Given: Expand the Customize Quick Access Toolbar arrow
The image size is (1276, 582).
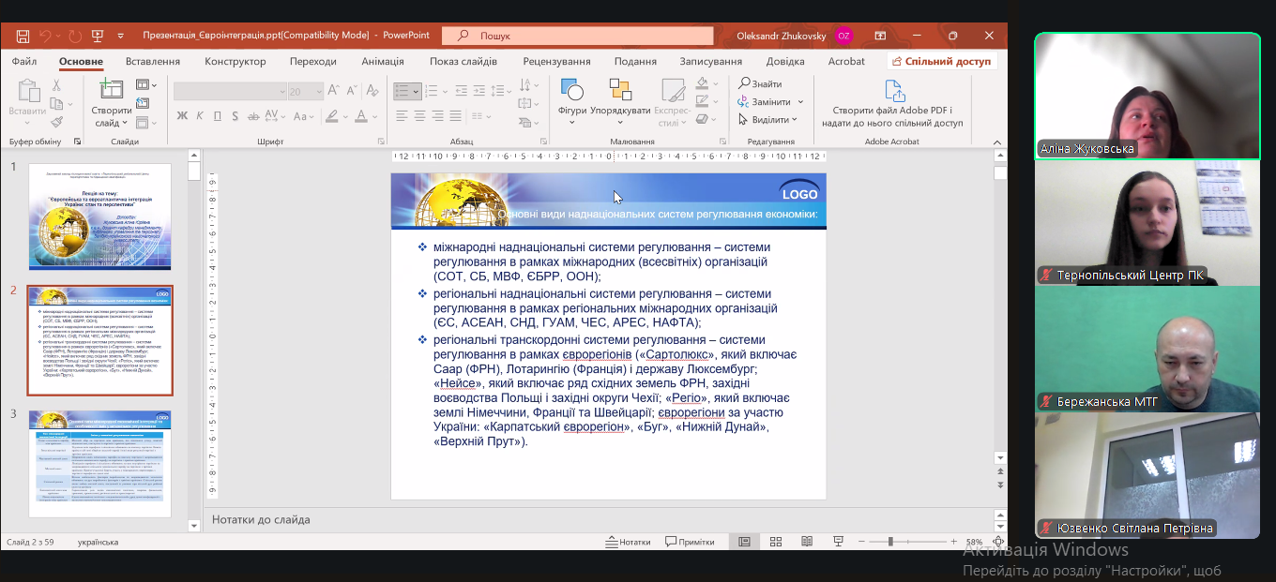Looking at the screenshot, I should (x=121, y=36).
